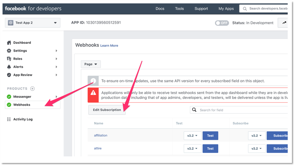Click Test button for attire
The image size is (295, 166).
[210, 148]
